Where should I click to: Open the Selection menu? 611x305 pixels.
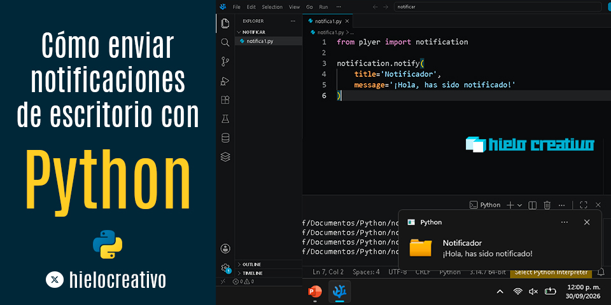(x=272, y=6)
